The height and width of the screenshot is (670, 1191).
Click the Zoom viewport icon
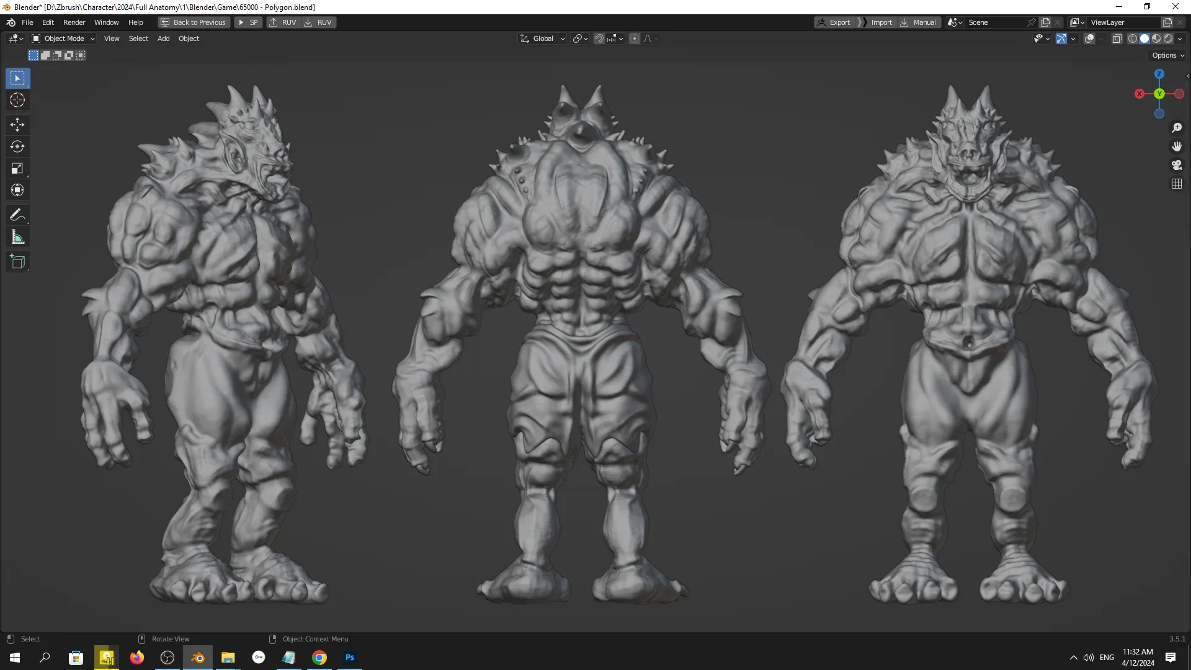(1177, 128)
